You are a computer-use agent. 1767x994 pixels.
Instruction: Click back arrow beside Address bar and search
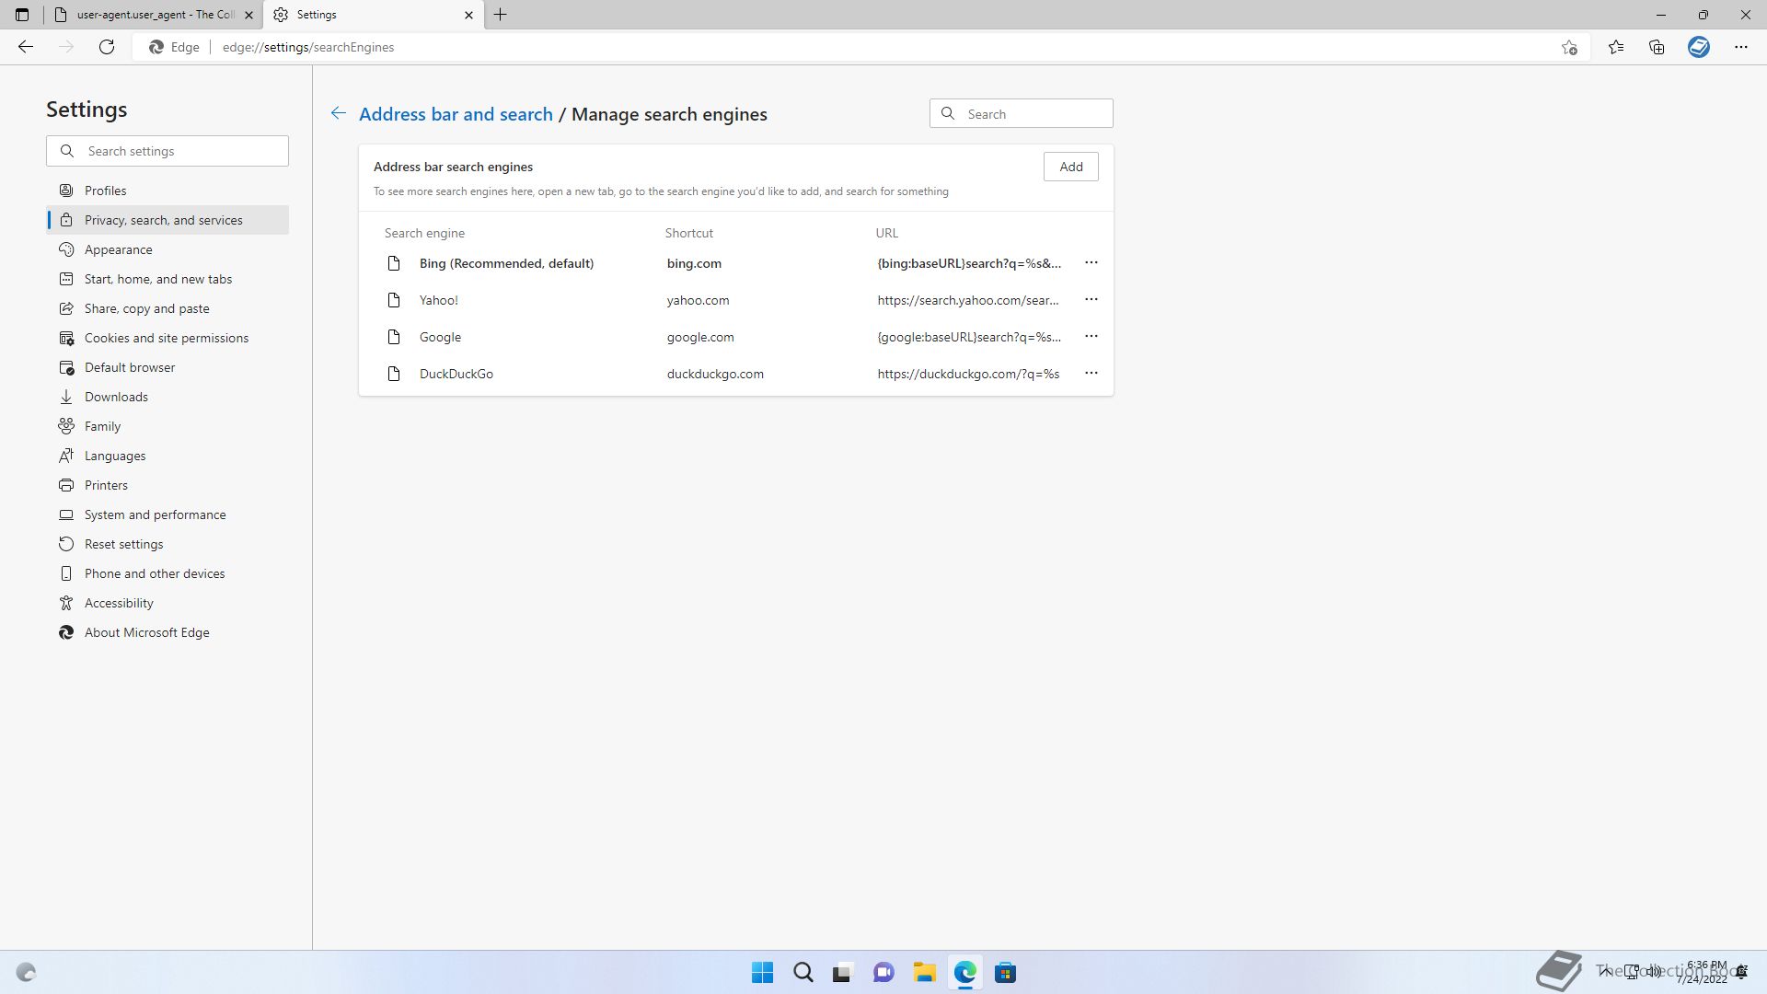339,113
